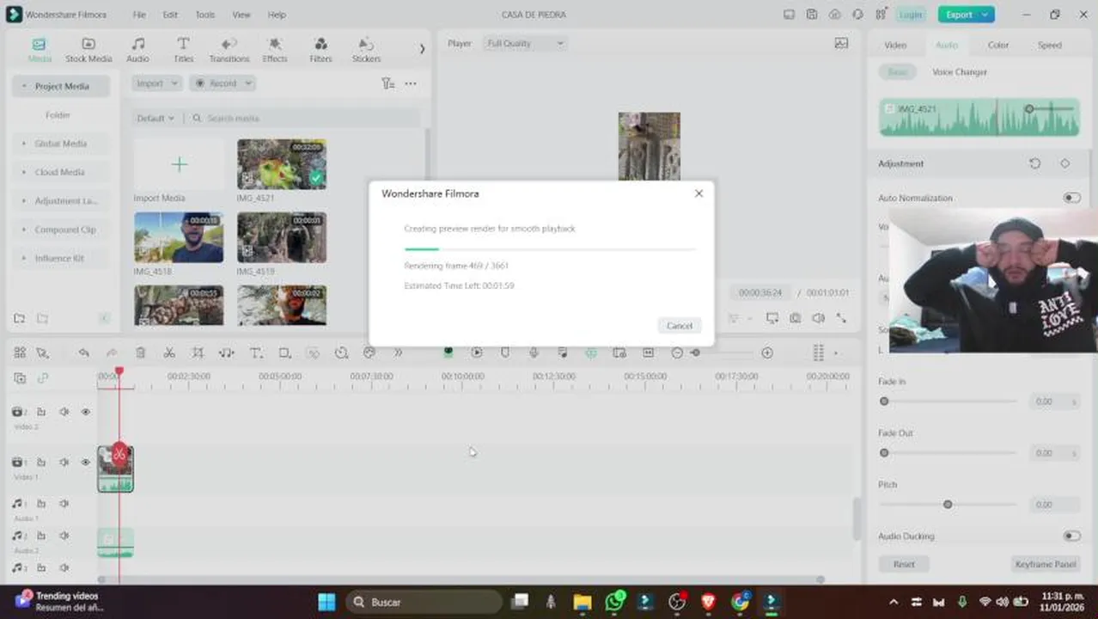The width and height of the screenshot is (1098, 619).
Task: Hide the Video 2 track eye
Action: 85,412
